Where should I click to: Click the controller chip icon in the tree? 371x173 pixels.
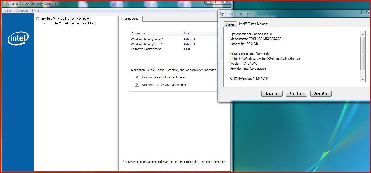click(x=43, y=19)
